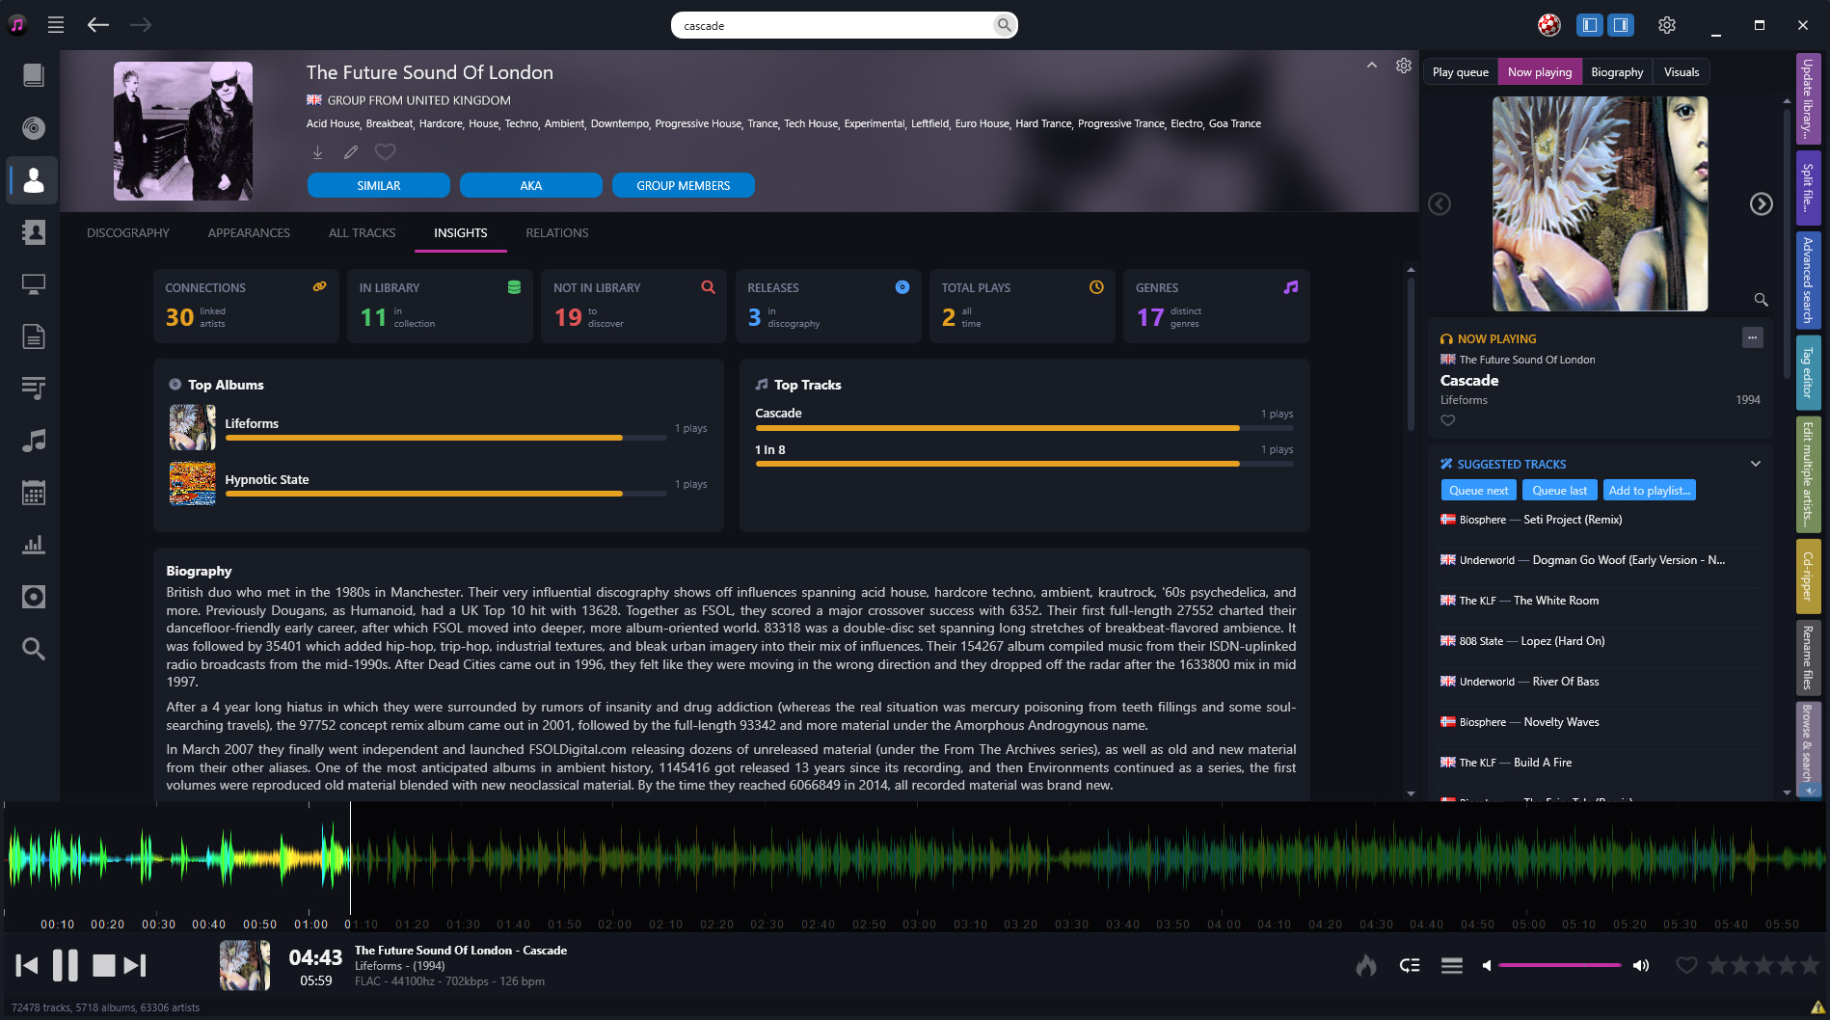The height and width of the screenshot is (1020, 1830).
Task: Open the monitor icon in the sidebar
Action: coord(34,284)
